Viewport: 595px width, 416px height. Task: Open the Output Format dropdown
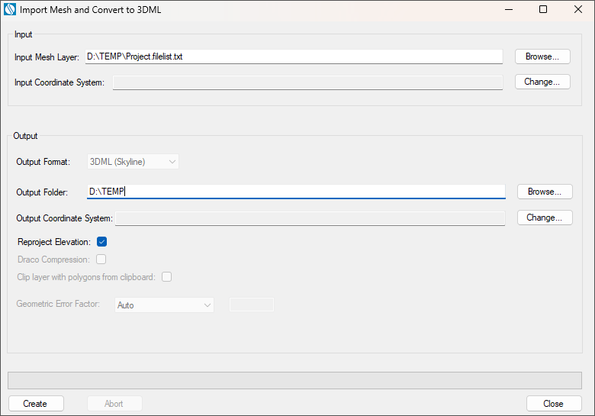pos(133,162)
